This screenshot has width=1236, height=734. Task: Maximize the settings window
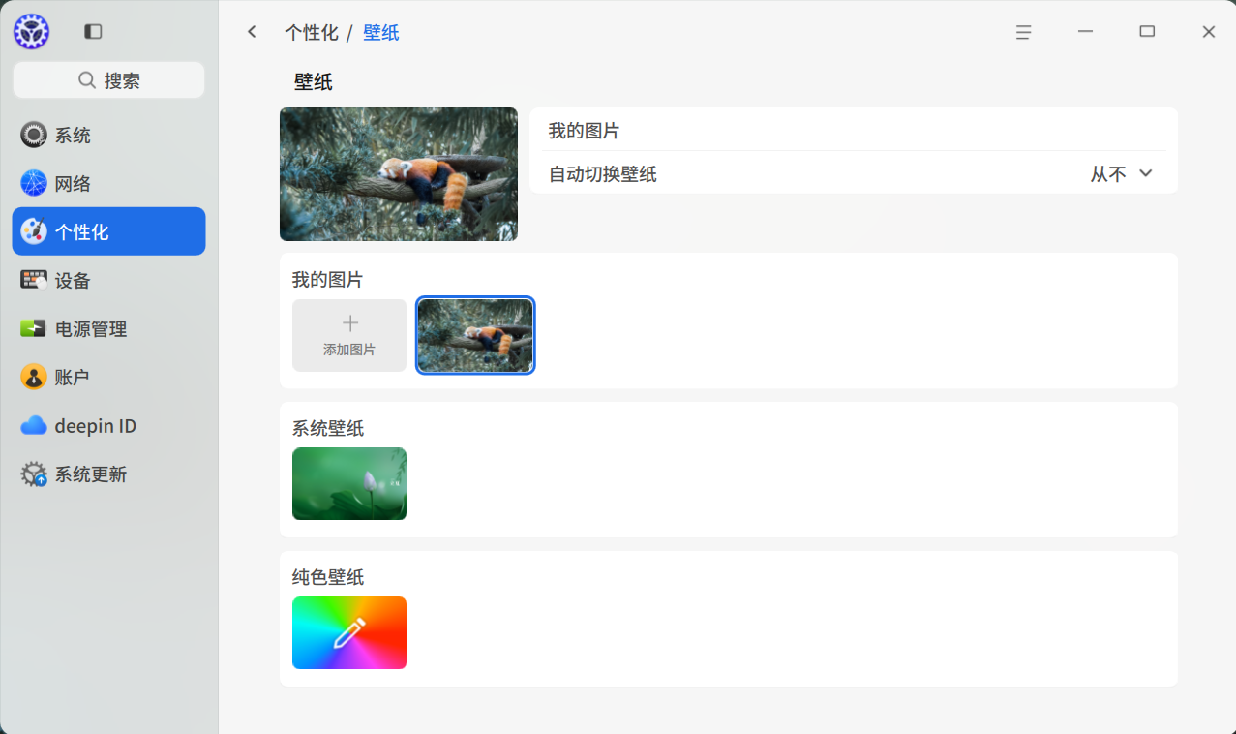(x=1147, y=32)
